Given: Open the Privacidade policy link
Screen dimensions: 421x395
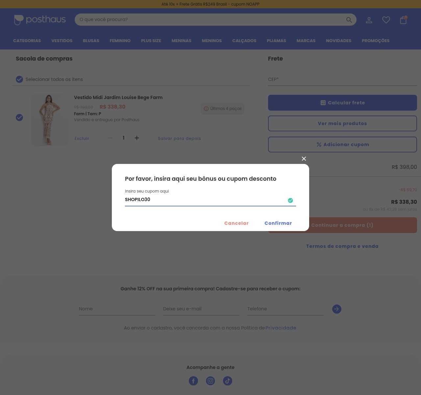Looking at the screenshot, I should pyautogui.click(x=281, y=328).
